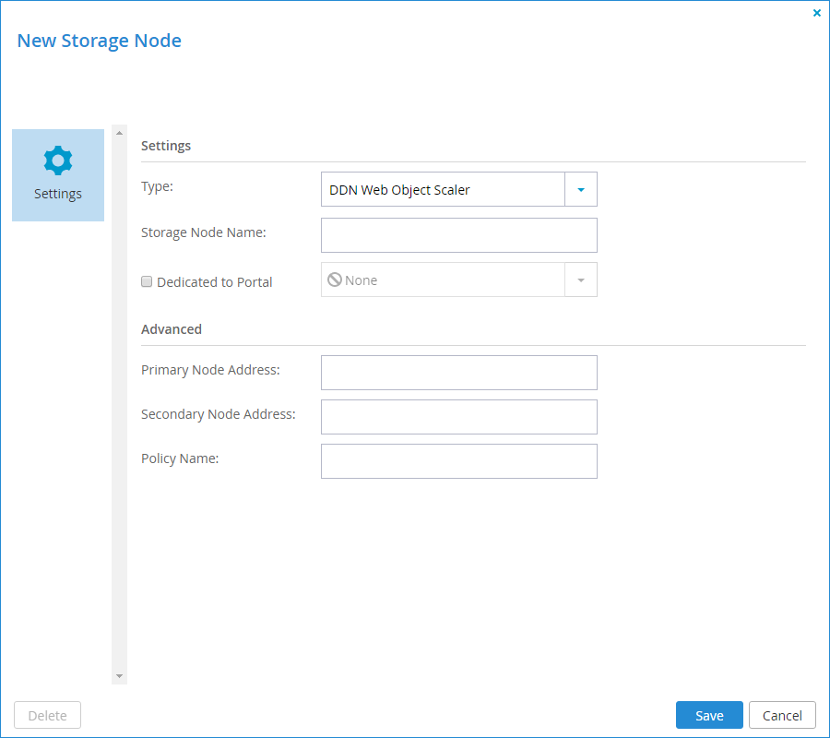Enable the Dedicated to Portal checkbox
Image resolution: width=830 pixels, height=738 pixels.
pos(147,281)
